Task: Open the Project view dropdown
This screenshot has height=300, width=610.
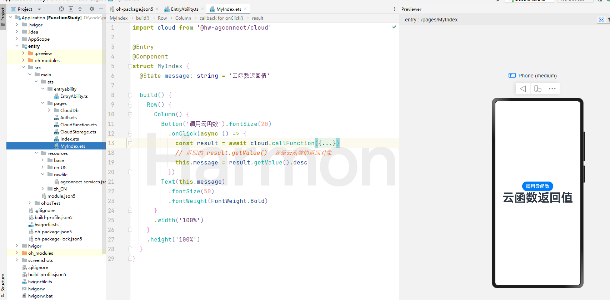Action: (39, 9)
